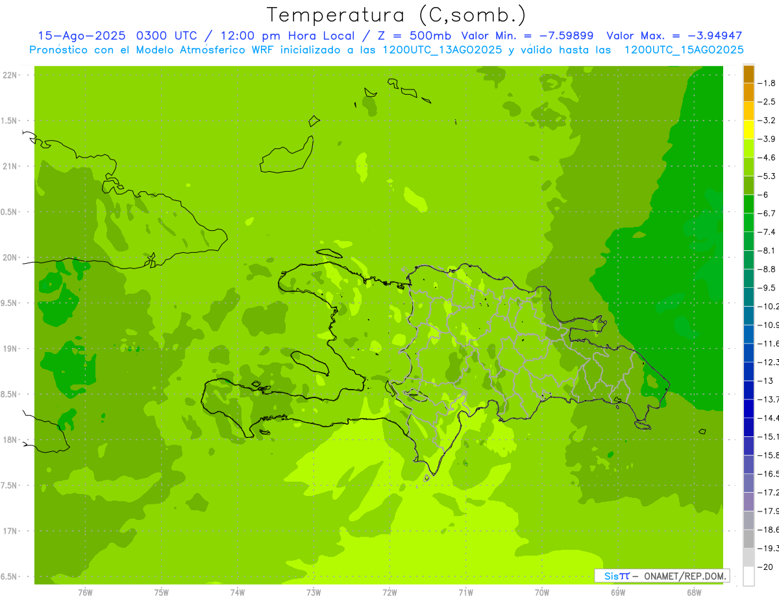Click the "20N" latitude label
779x601 pixels.
coord(9,257)
